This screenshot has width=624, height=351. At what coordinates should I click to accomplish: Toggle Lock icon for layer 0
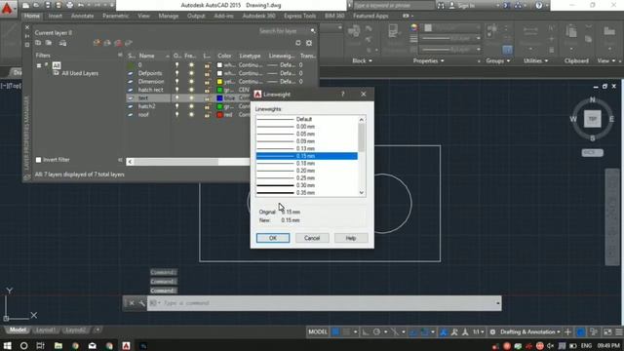[207, 65]
